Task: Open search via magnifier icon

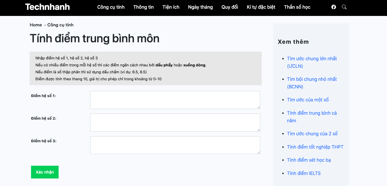Action: pyautogui.click(x=344, y=7)
